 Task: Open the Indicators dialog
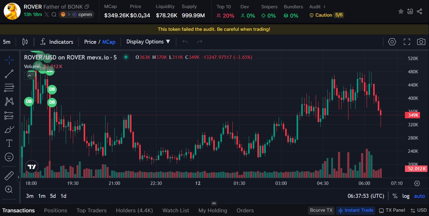coord(56,42)
